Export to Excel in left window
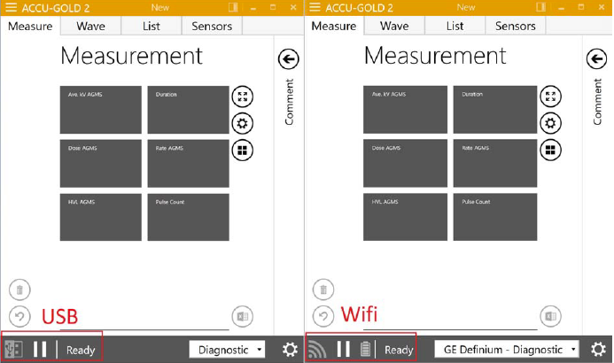The image size is (614, 363). point(243,316)
